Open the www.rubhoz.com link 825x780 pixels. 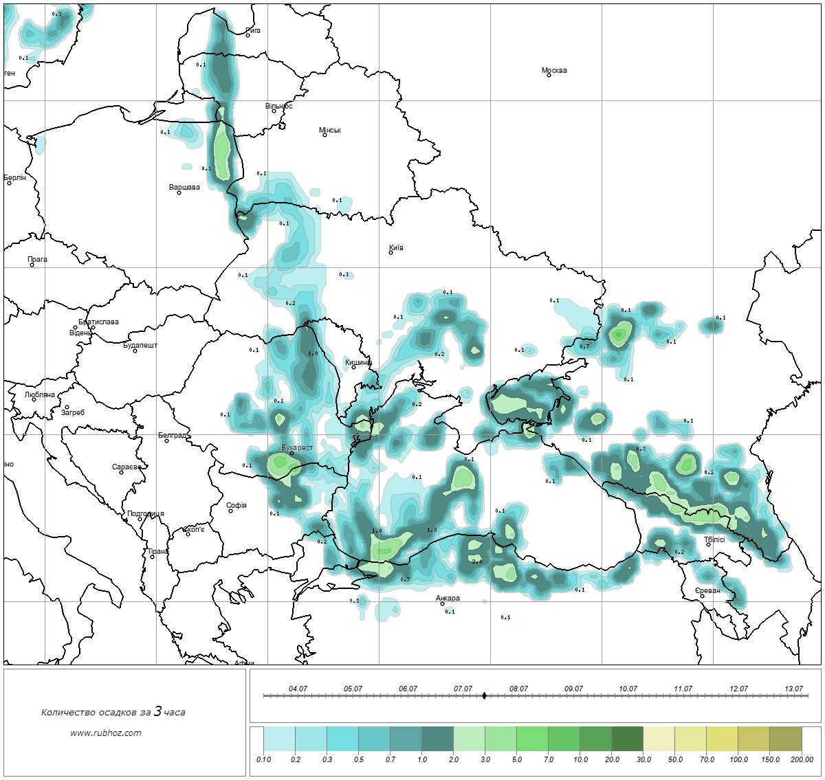click(x=106, y=733)
